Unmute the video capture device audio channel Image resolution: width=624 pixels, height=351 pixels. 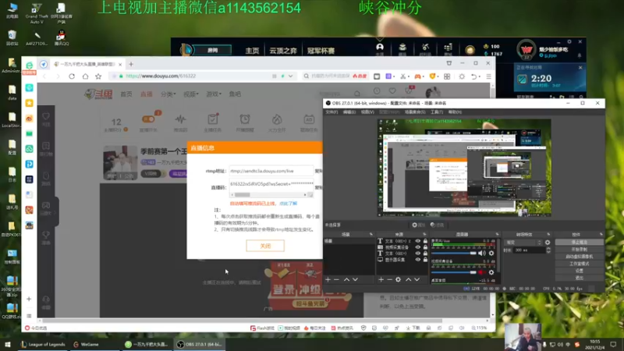tap(482, 272)
